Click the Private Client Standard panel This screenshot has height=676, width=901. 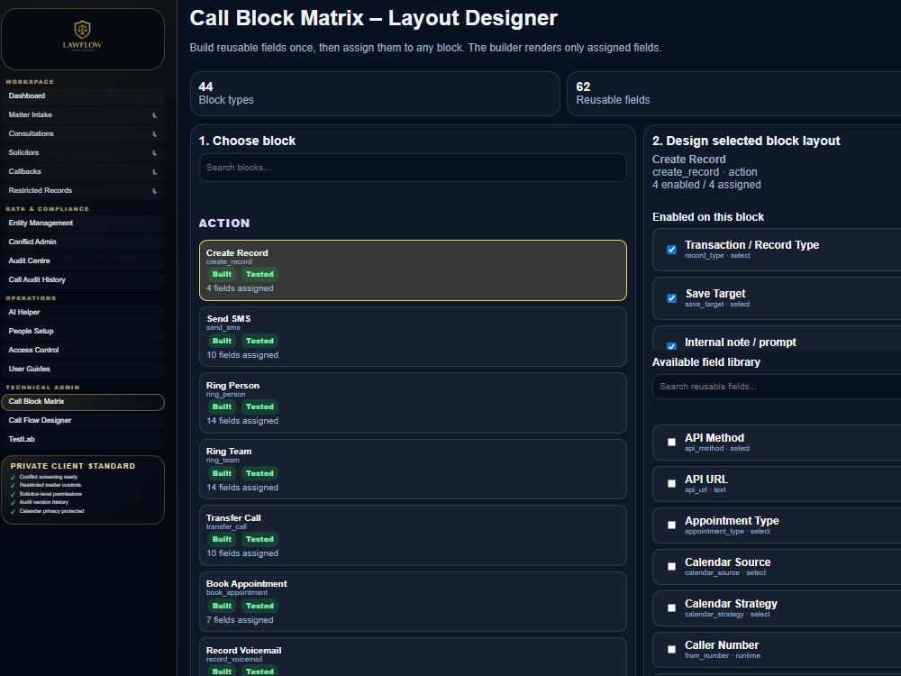pos(83,489)
